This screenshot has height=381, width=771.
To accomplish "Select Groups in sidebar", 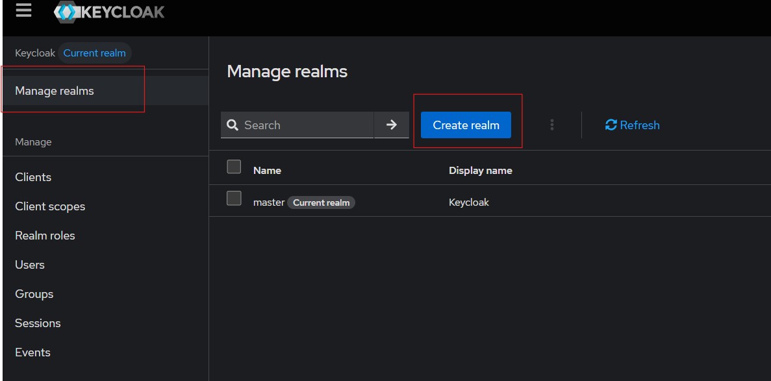I will (34, 294).
